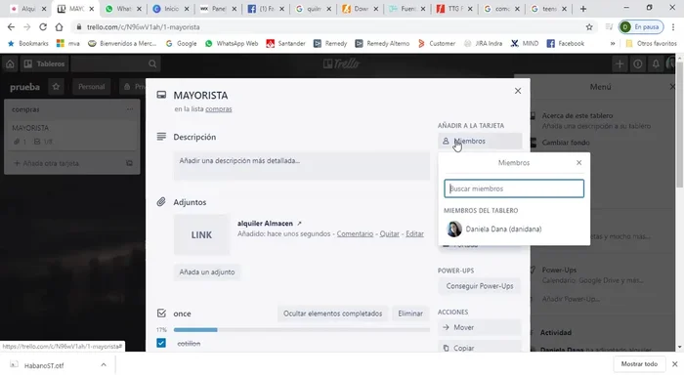Open a new browser tab
The height and width of the screenshot is (377, 684).
click(583, 9)
